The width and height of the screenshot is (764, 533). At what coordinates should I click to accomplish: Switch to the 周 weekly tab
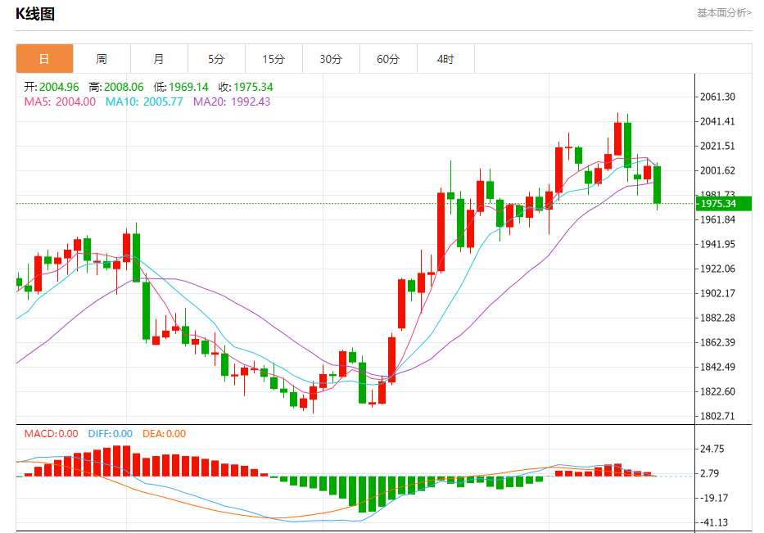102,59
